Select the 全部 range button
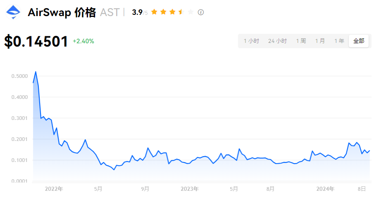 (359, 41)
